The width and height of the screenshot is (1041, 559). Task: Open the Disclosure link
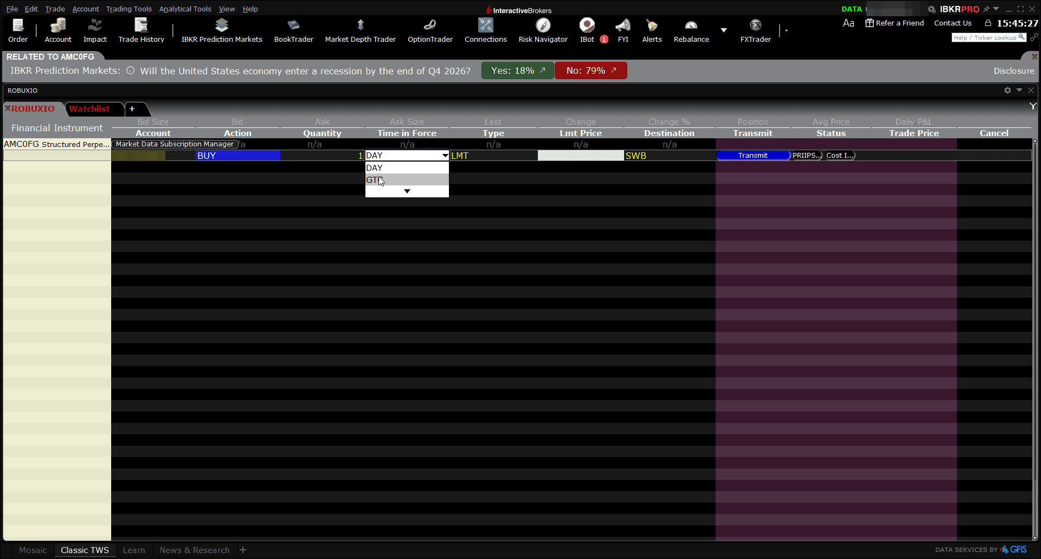click(x=1014, y=70)
